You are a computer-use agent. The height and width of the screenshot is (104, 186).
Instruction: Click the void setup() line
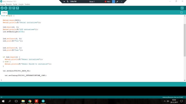(x=8, y=16)
